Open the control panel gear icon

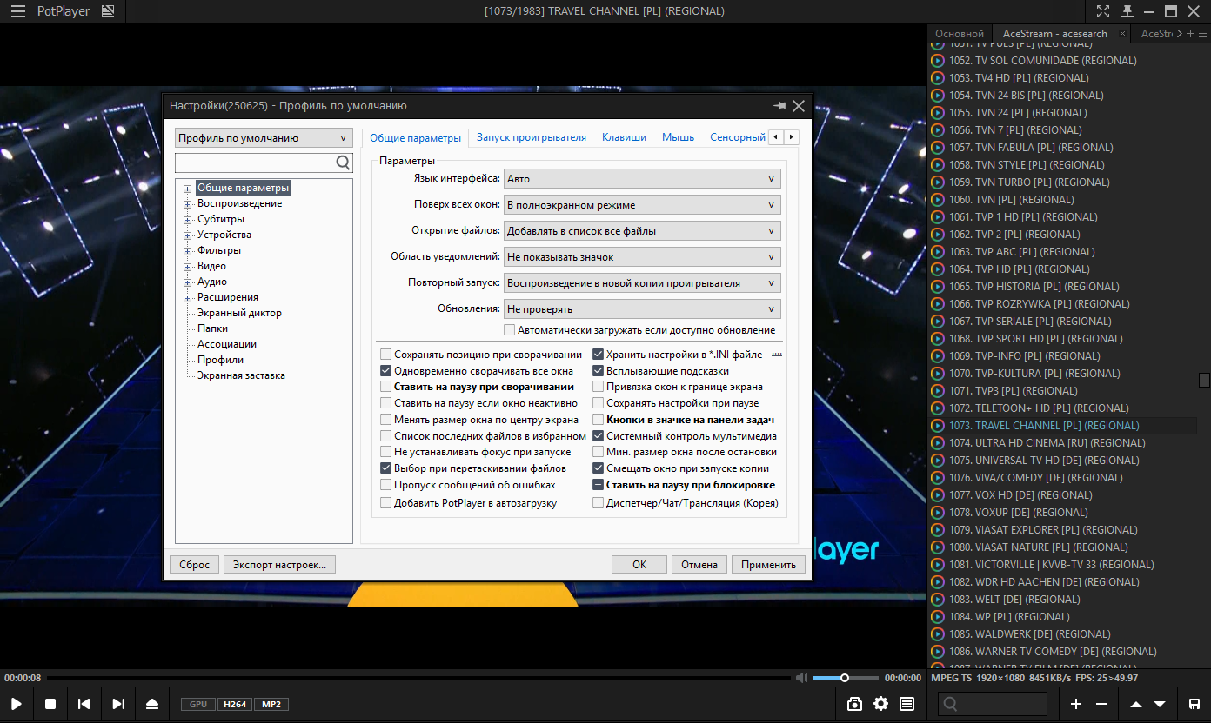coord(880,704)
